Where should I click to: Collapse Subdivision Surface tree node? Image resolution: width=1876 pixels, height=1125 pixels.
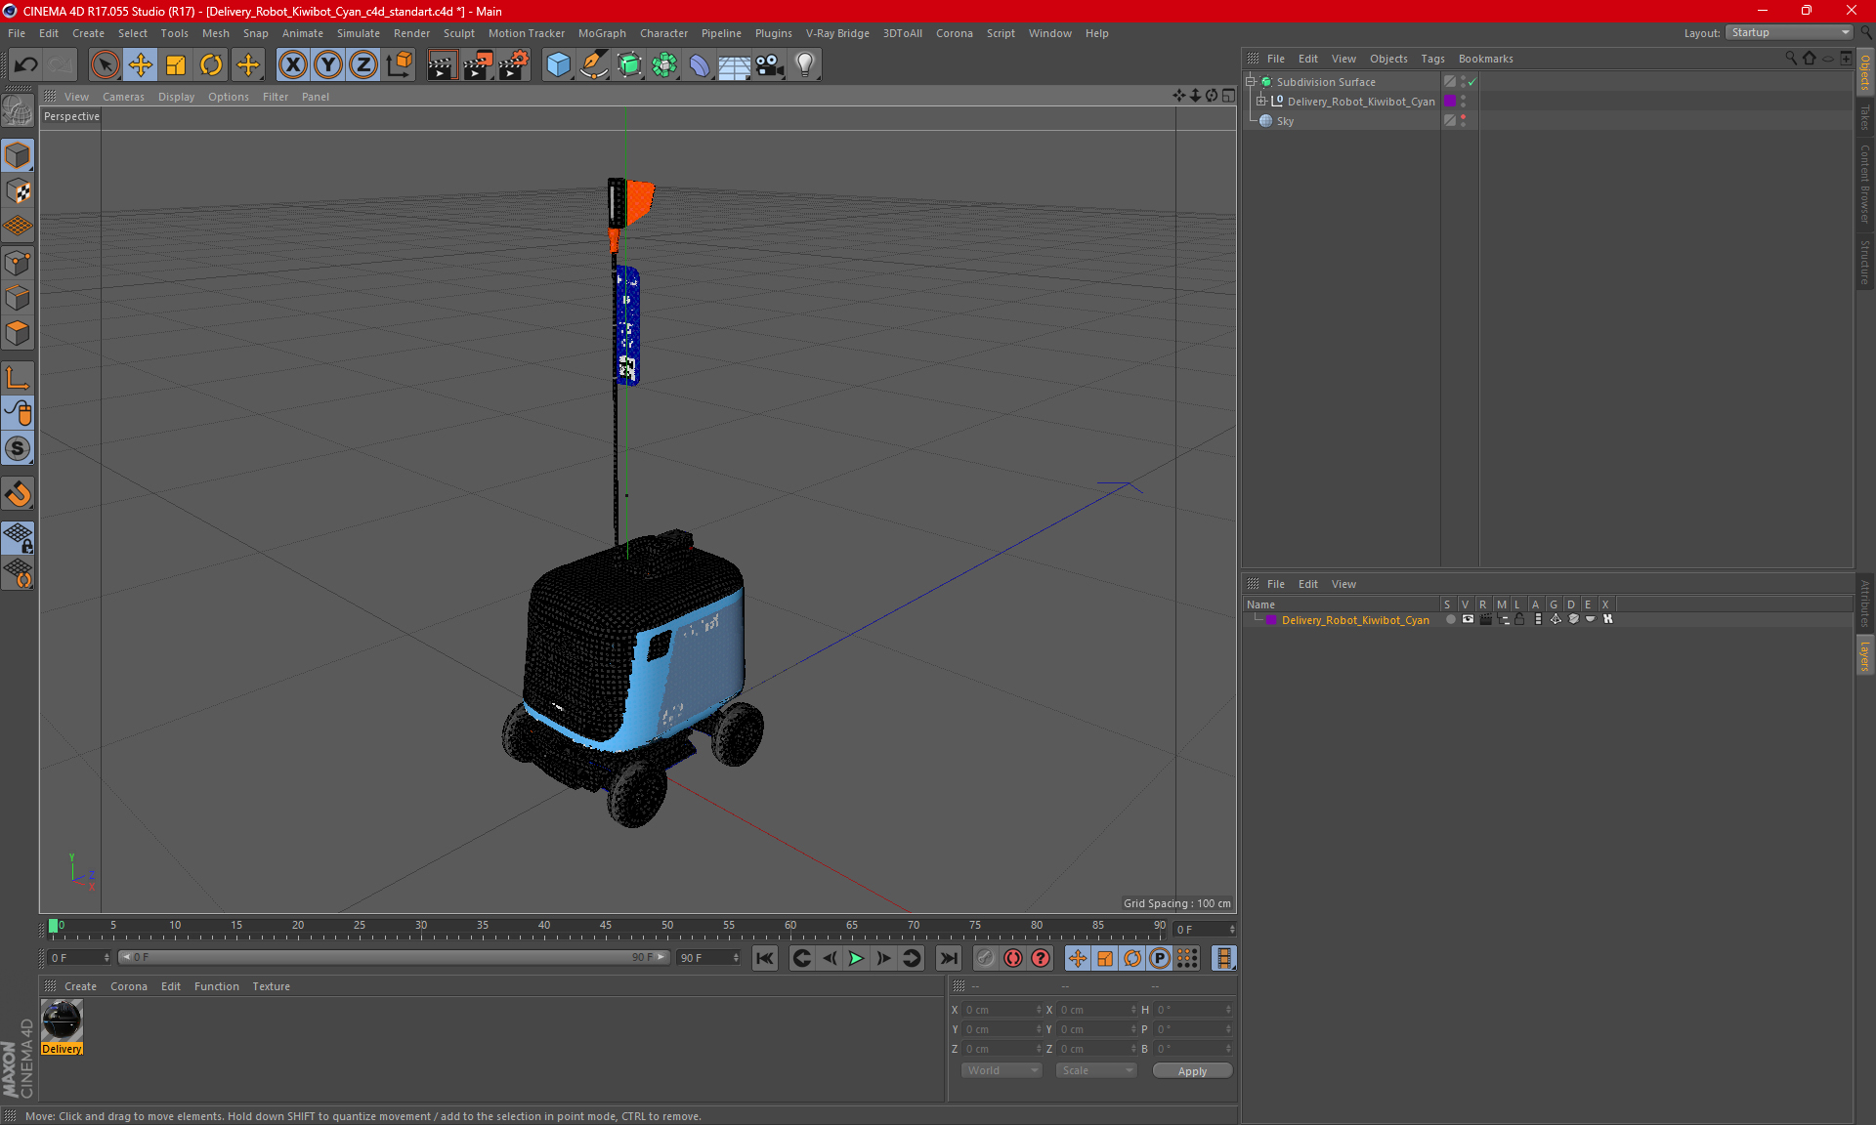tap(1250, 81)
